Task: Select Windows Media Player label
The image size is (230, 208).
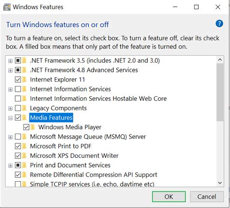Action: [x=70, y=127]
